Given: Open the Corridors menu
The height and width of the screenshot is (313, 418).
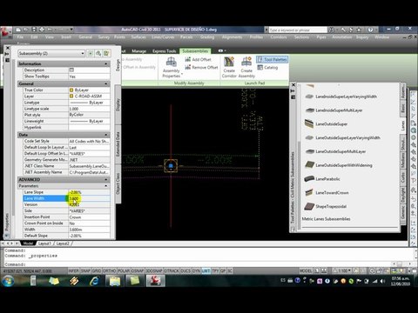Looking at the screenshot, I should (x=279, y=37).
